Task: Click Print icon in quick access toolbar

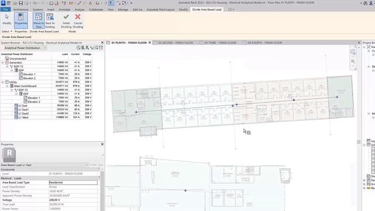Action: (x=51, y=3)
